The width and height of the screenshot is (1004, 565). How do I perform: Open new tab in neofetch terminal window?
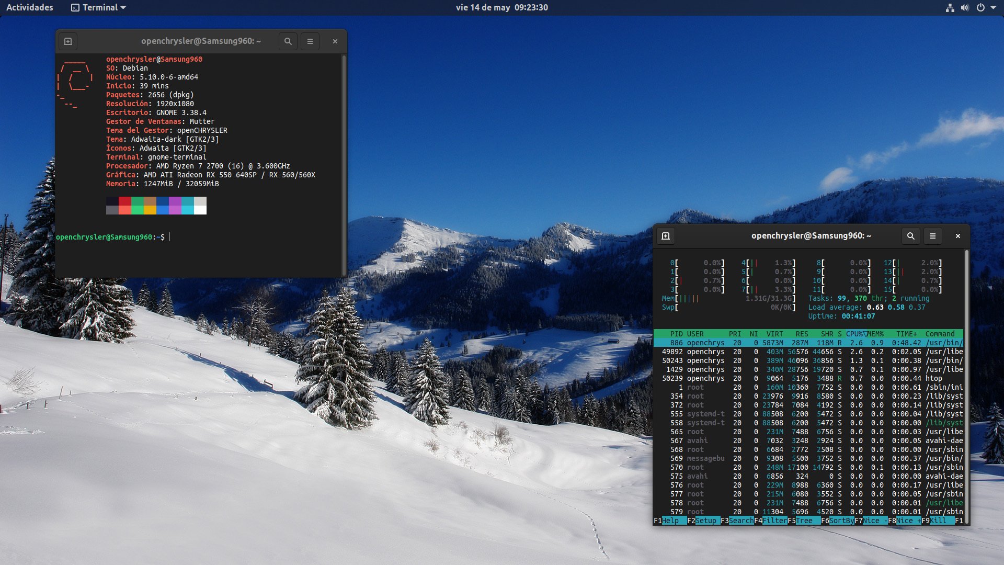coord(68,41)
